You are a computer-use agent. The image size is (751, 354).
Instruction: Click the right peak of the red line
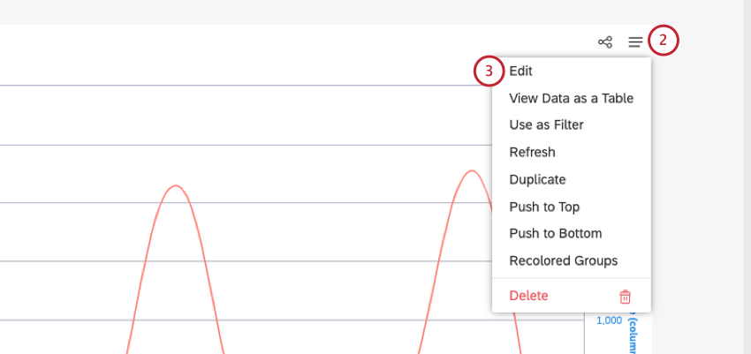coord(469,170)
